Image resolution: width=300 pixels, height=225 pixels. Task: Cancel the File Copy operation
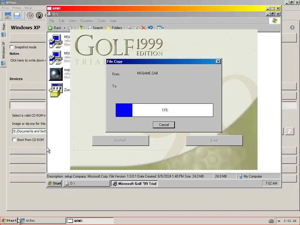(164, 125)
